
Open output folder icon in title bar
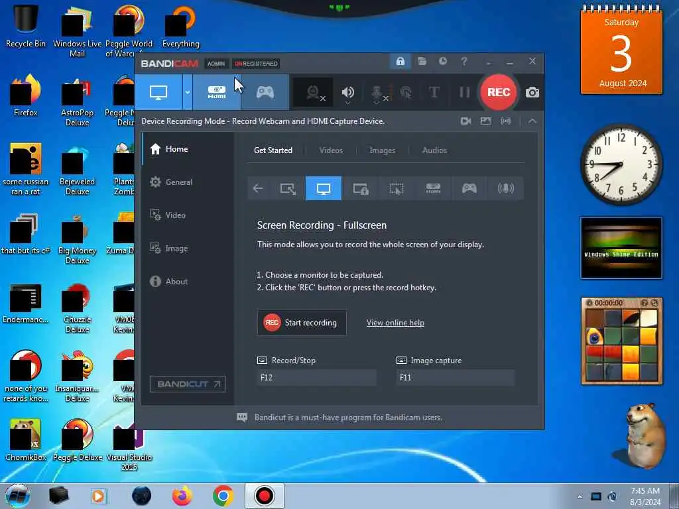pos(422,62)
